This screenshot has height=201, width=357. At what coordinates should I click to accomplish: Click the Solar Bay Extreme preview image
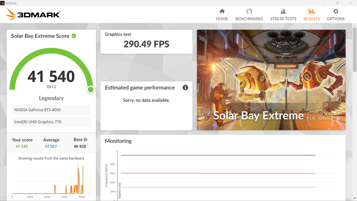(271, 80)
